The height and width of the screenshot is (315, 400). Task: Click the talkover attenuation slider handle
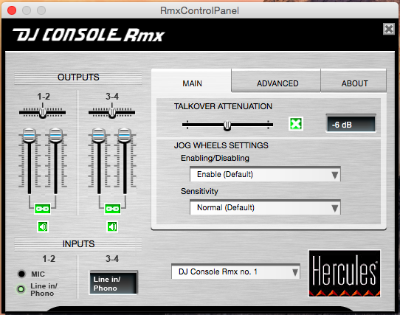(227, 125)
